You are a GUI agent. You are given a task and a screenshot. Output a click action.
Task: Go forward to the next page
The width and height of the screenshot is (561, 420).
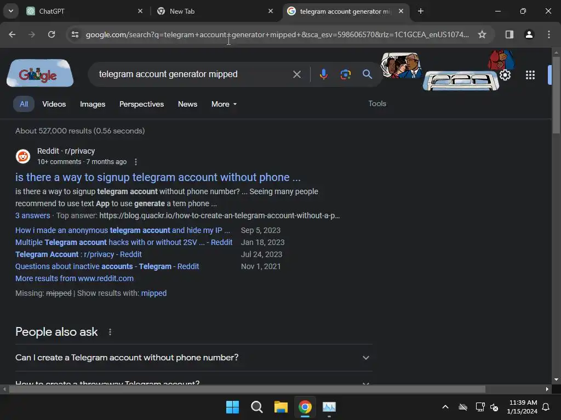point(32,34)
